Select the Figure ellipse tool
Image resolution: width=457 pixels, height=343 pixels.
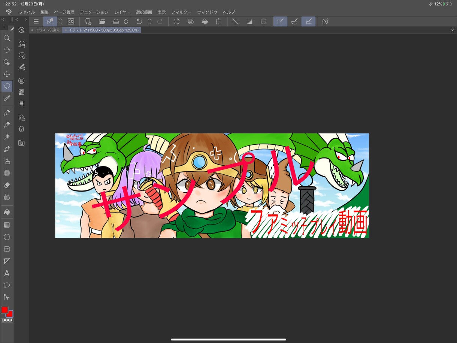(7, 237)
